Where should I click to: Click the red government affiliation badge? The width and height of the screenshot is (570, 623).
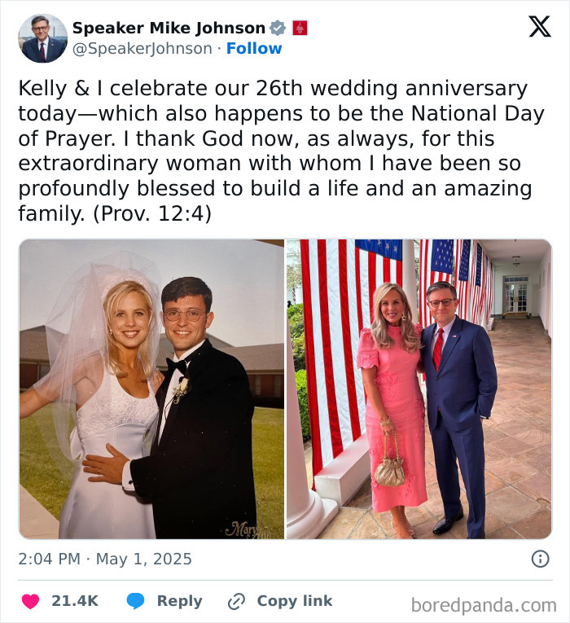click(x=300, y=29)
